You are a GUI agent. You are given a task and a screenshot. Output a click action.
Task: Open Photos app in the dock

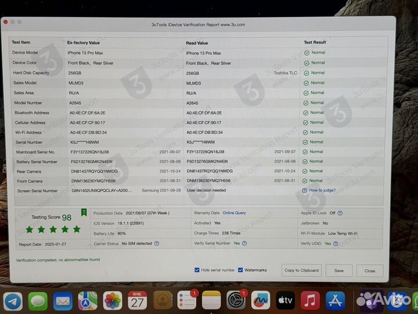113,301
